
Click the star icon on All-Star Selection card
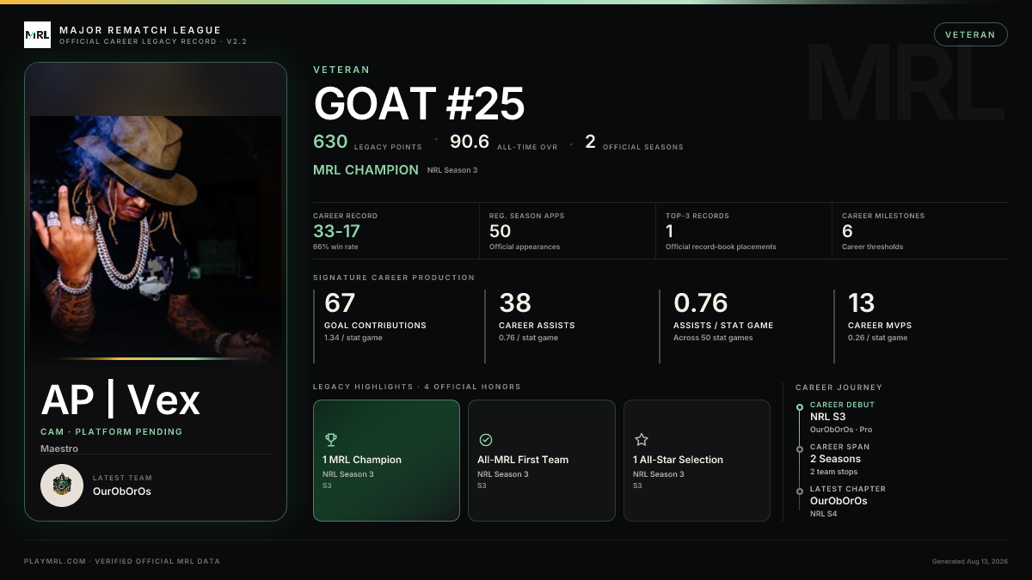(641, 440)
